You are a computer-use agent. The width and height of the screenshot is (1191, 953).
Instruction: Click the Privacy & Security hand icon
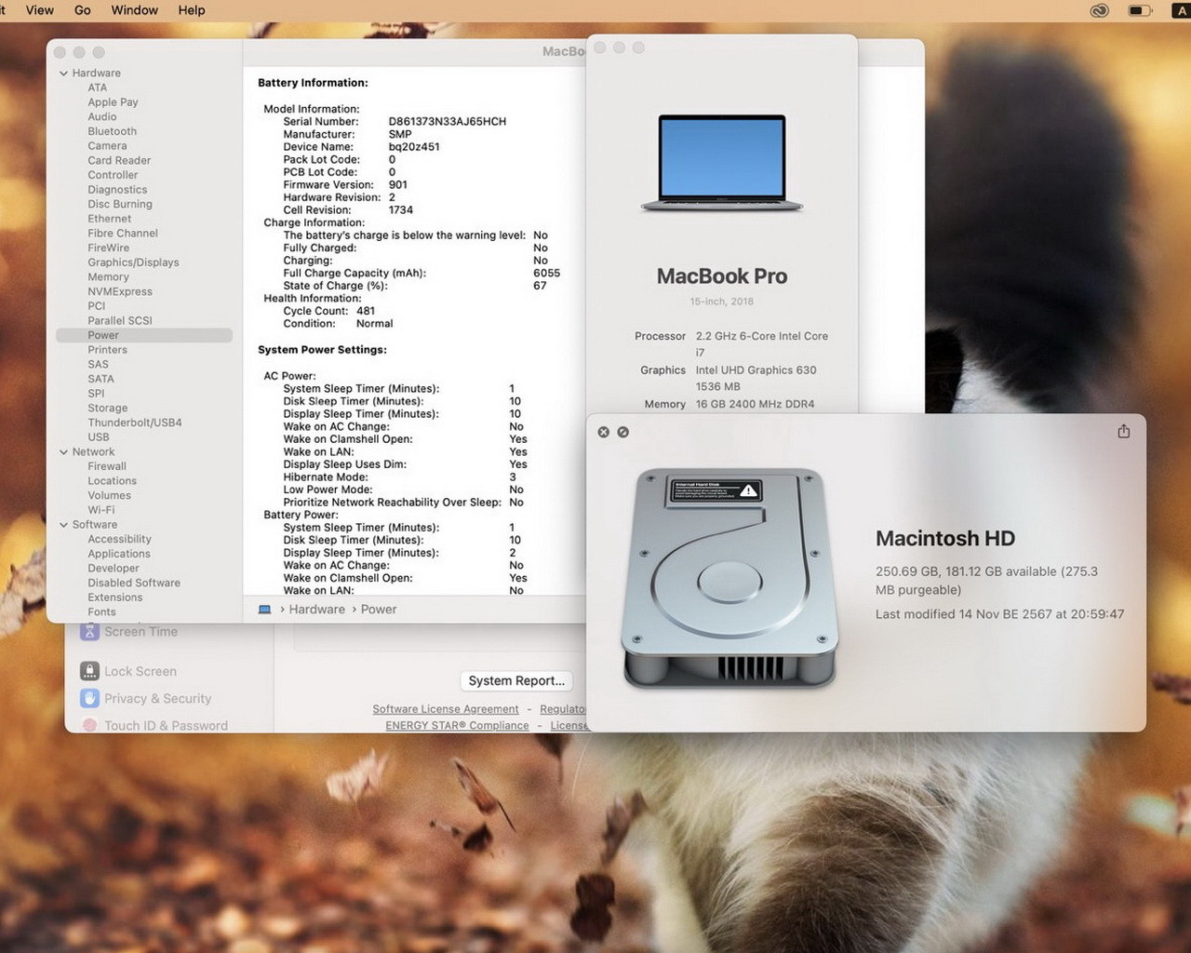89,698
